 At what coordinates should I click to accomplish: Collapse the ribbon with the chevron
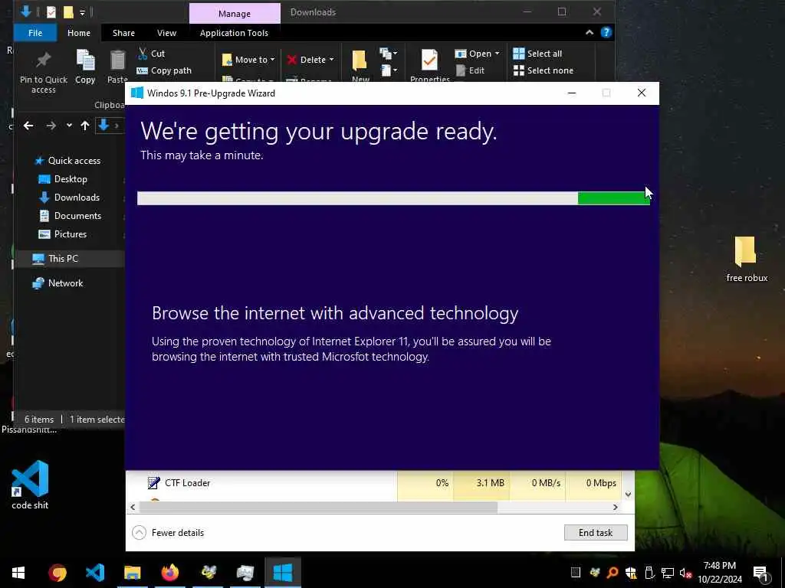click(590, 32)
